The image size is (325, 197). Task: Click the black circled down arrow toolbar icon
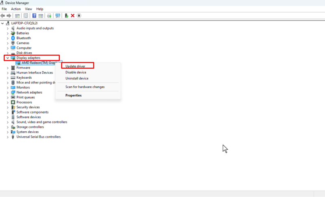pos(79,15)
